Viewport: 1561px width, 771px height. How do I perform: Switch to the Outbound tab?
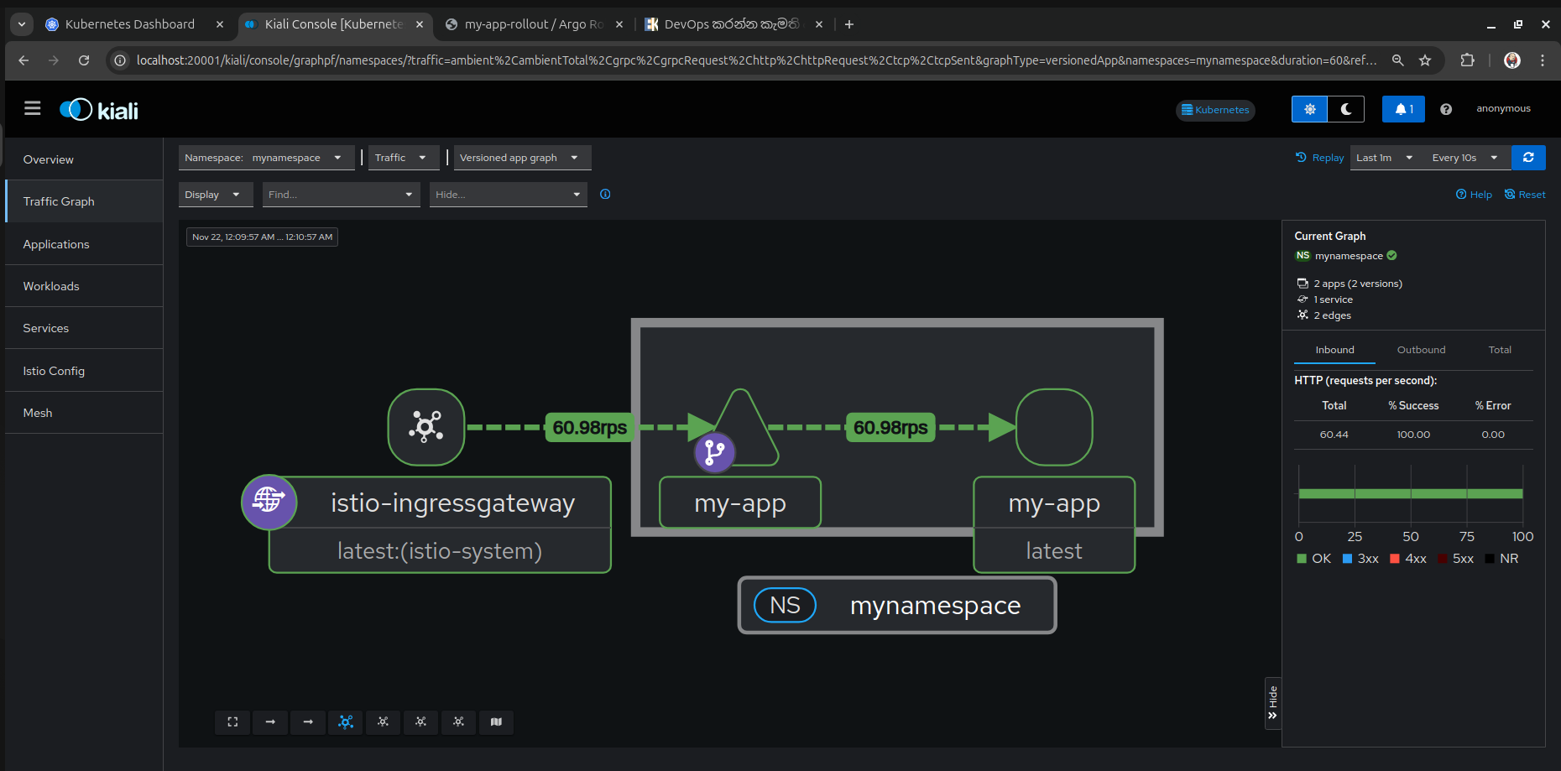1421,350
